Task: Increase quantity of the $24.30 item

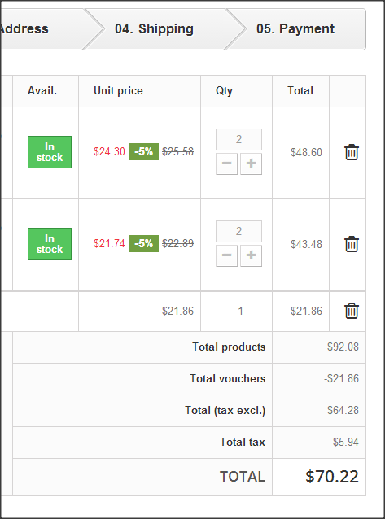Action: 251,164
